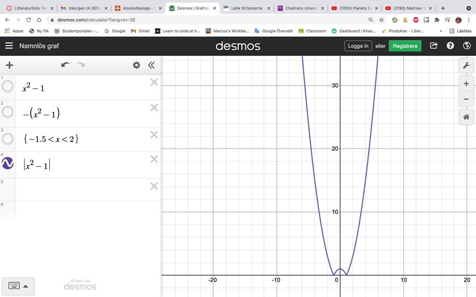The image size is (476, 297).
Task: Show the graph of x²−1 expression
Action: [x=8, y=87]
